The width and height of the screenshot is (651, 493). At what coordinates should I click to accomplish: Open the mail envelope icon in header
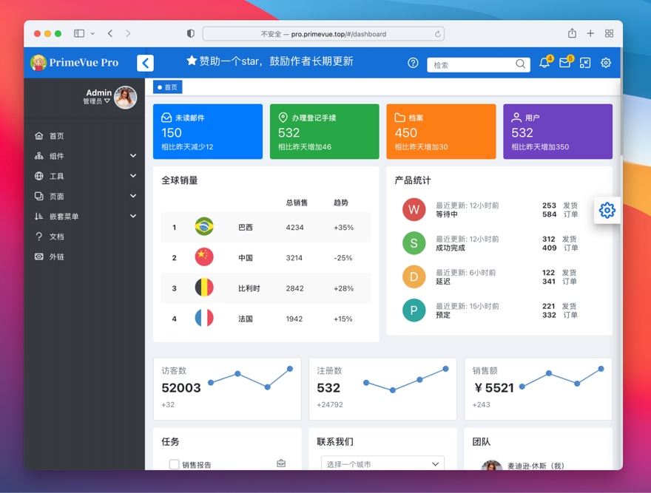point(565,64)
